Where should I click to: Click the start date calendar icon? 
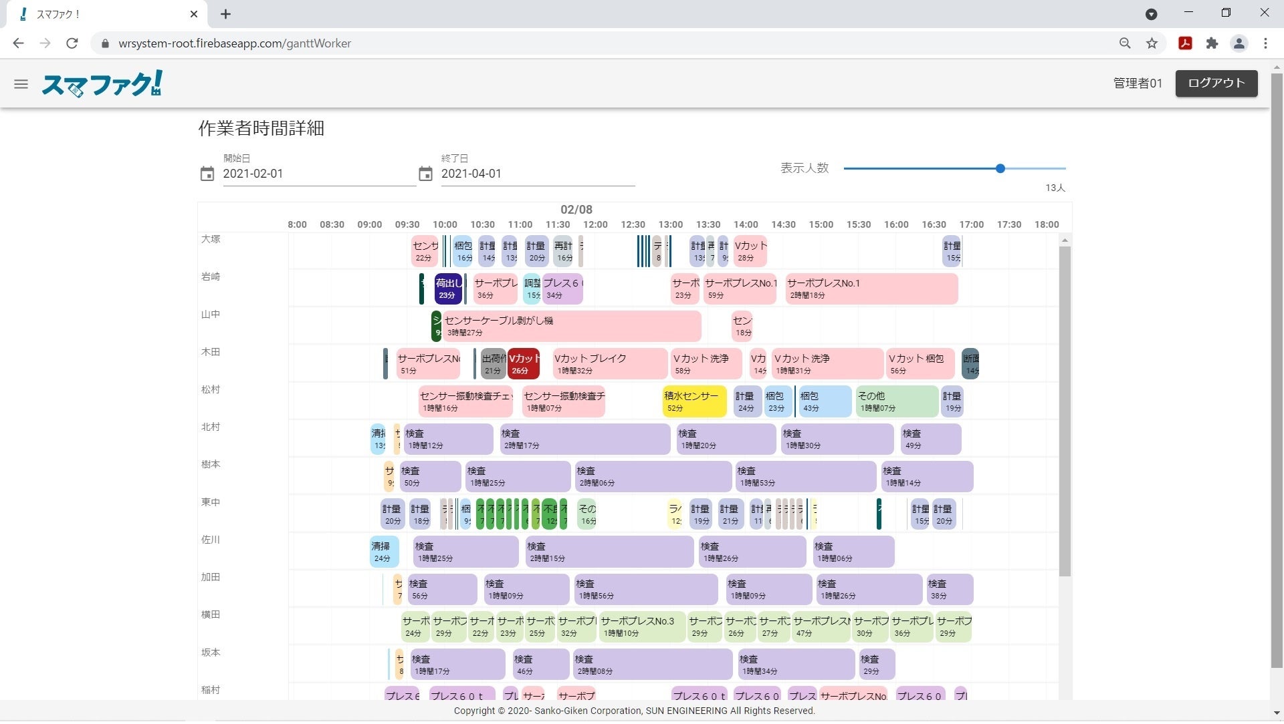pos(207,174)
